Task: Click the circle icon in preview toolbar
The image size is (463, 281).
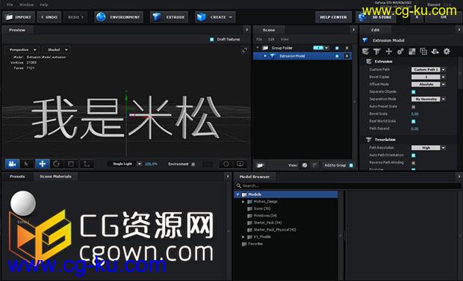Action: pos(226,164)
